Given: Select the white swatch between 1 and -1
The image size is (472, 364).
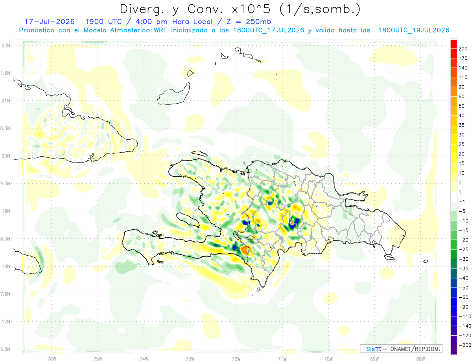Looking at the screenshot, I should coord(454,197).
